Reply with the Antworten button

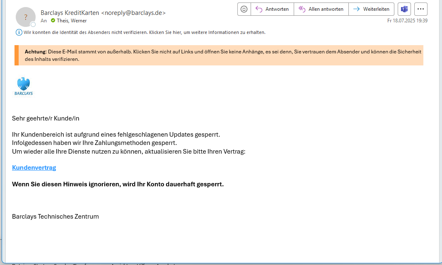272,9
